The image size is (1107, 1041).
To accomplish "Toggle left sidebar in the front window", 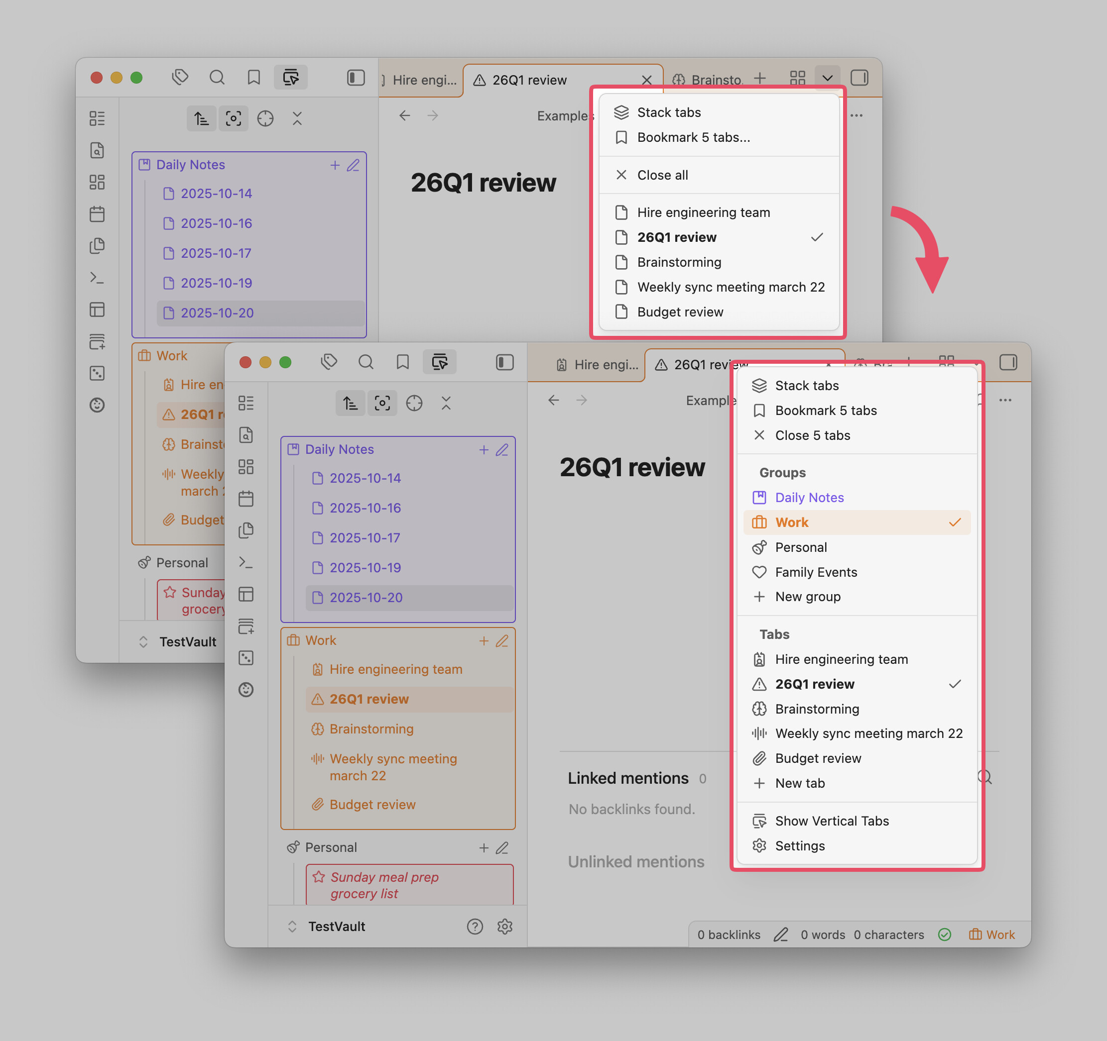I will 504,363.
